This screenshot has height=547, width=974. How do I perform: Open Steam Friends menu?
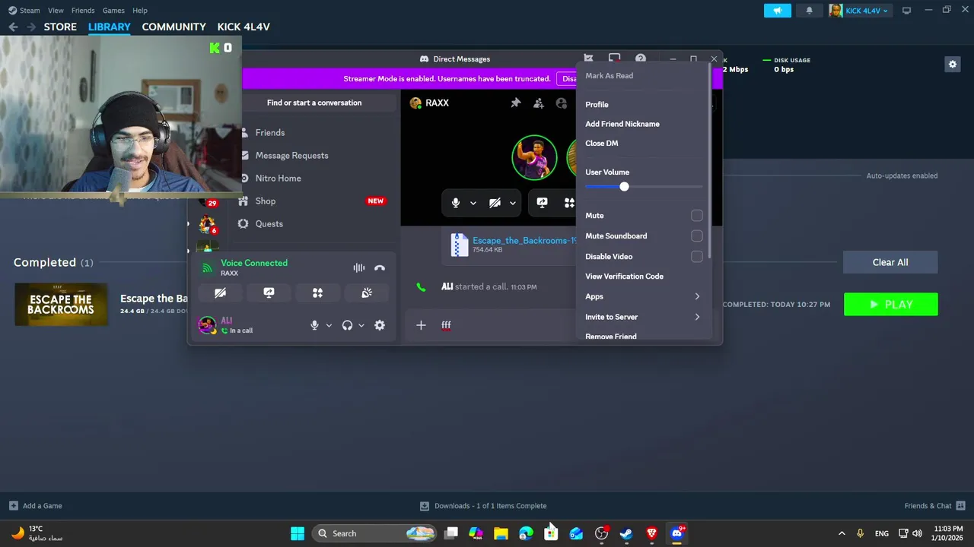click(83, 11)
